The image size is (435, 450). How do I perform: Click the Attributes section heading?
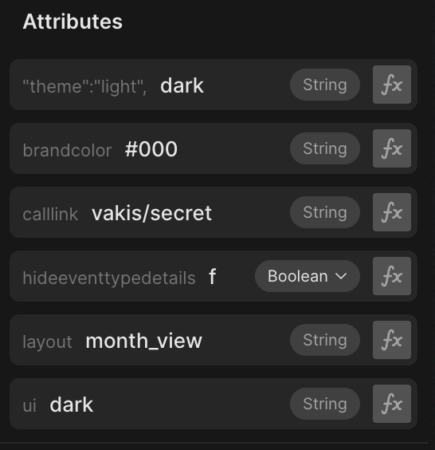(x=72, y=22)
